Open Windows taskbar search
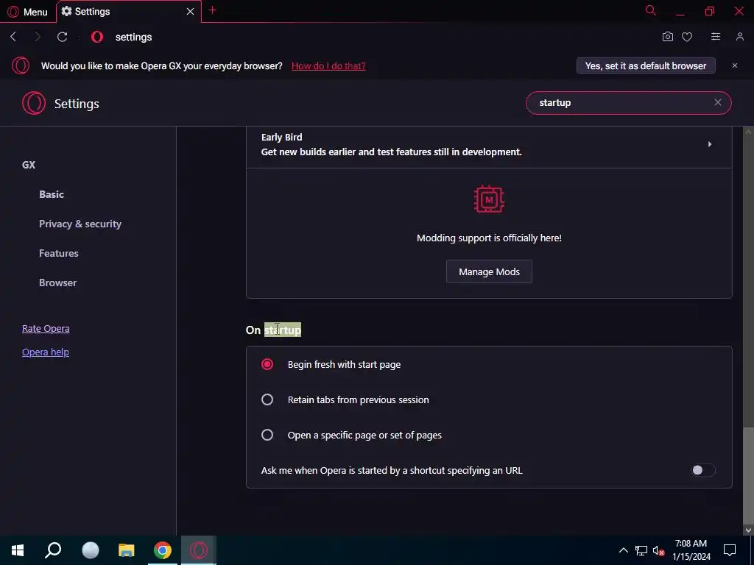 point(53,550)
